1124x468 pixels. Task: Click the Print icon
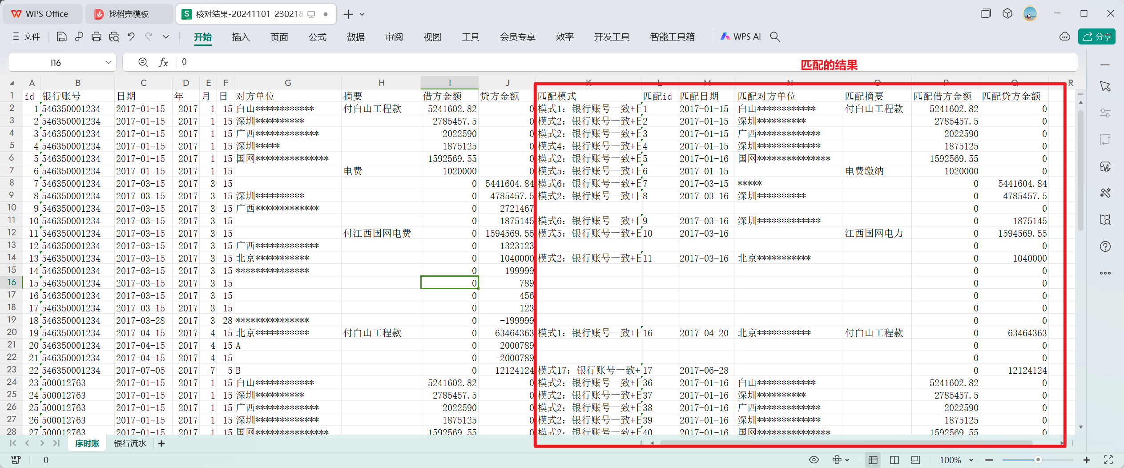(x=96, y=37)
